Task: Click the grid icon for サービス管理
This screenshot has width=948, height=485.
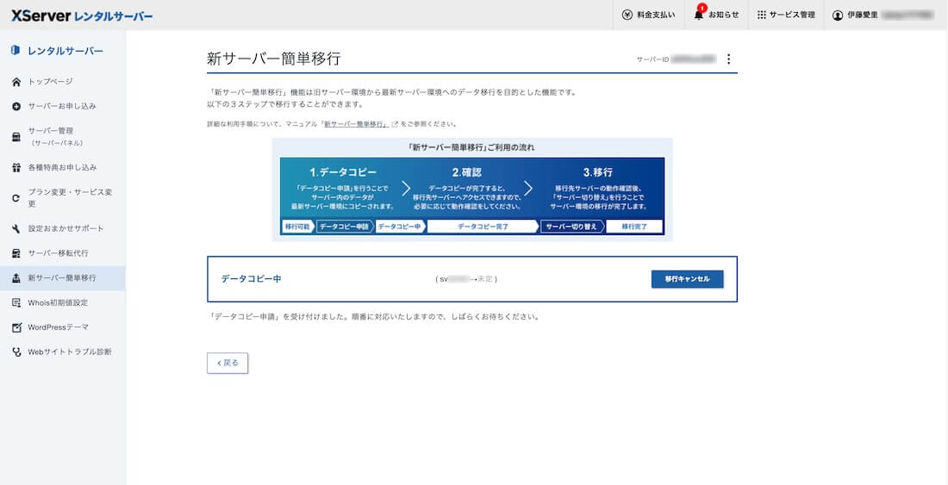Action: pos(761,16)
